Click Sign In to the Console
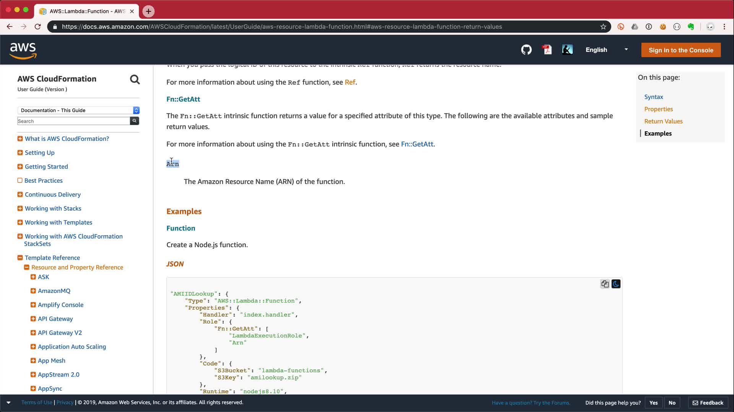This screenshot has height=412, width=734. (680, 50)
